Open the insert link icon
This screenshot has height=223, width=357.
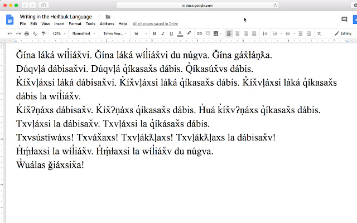pos(199,33)
